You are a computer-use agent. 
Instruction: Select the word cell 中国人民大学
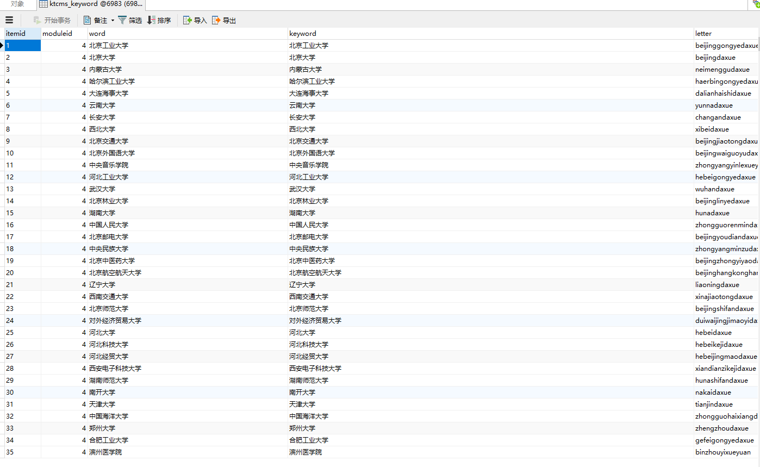188,225
